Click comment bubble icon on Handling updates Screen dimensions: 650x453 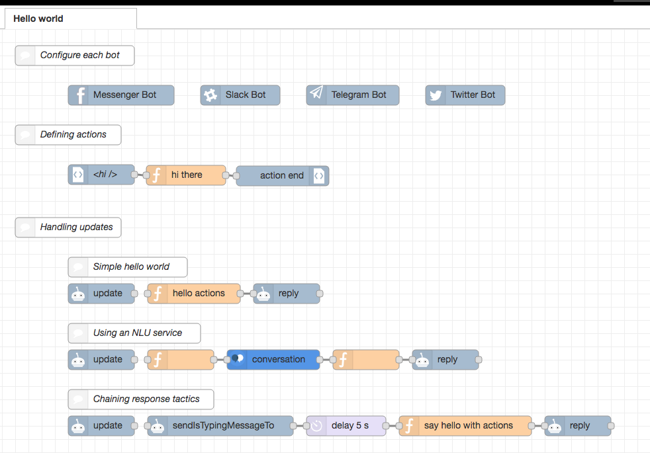point(25,227)
